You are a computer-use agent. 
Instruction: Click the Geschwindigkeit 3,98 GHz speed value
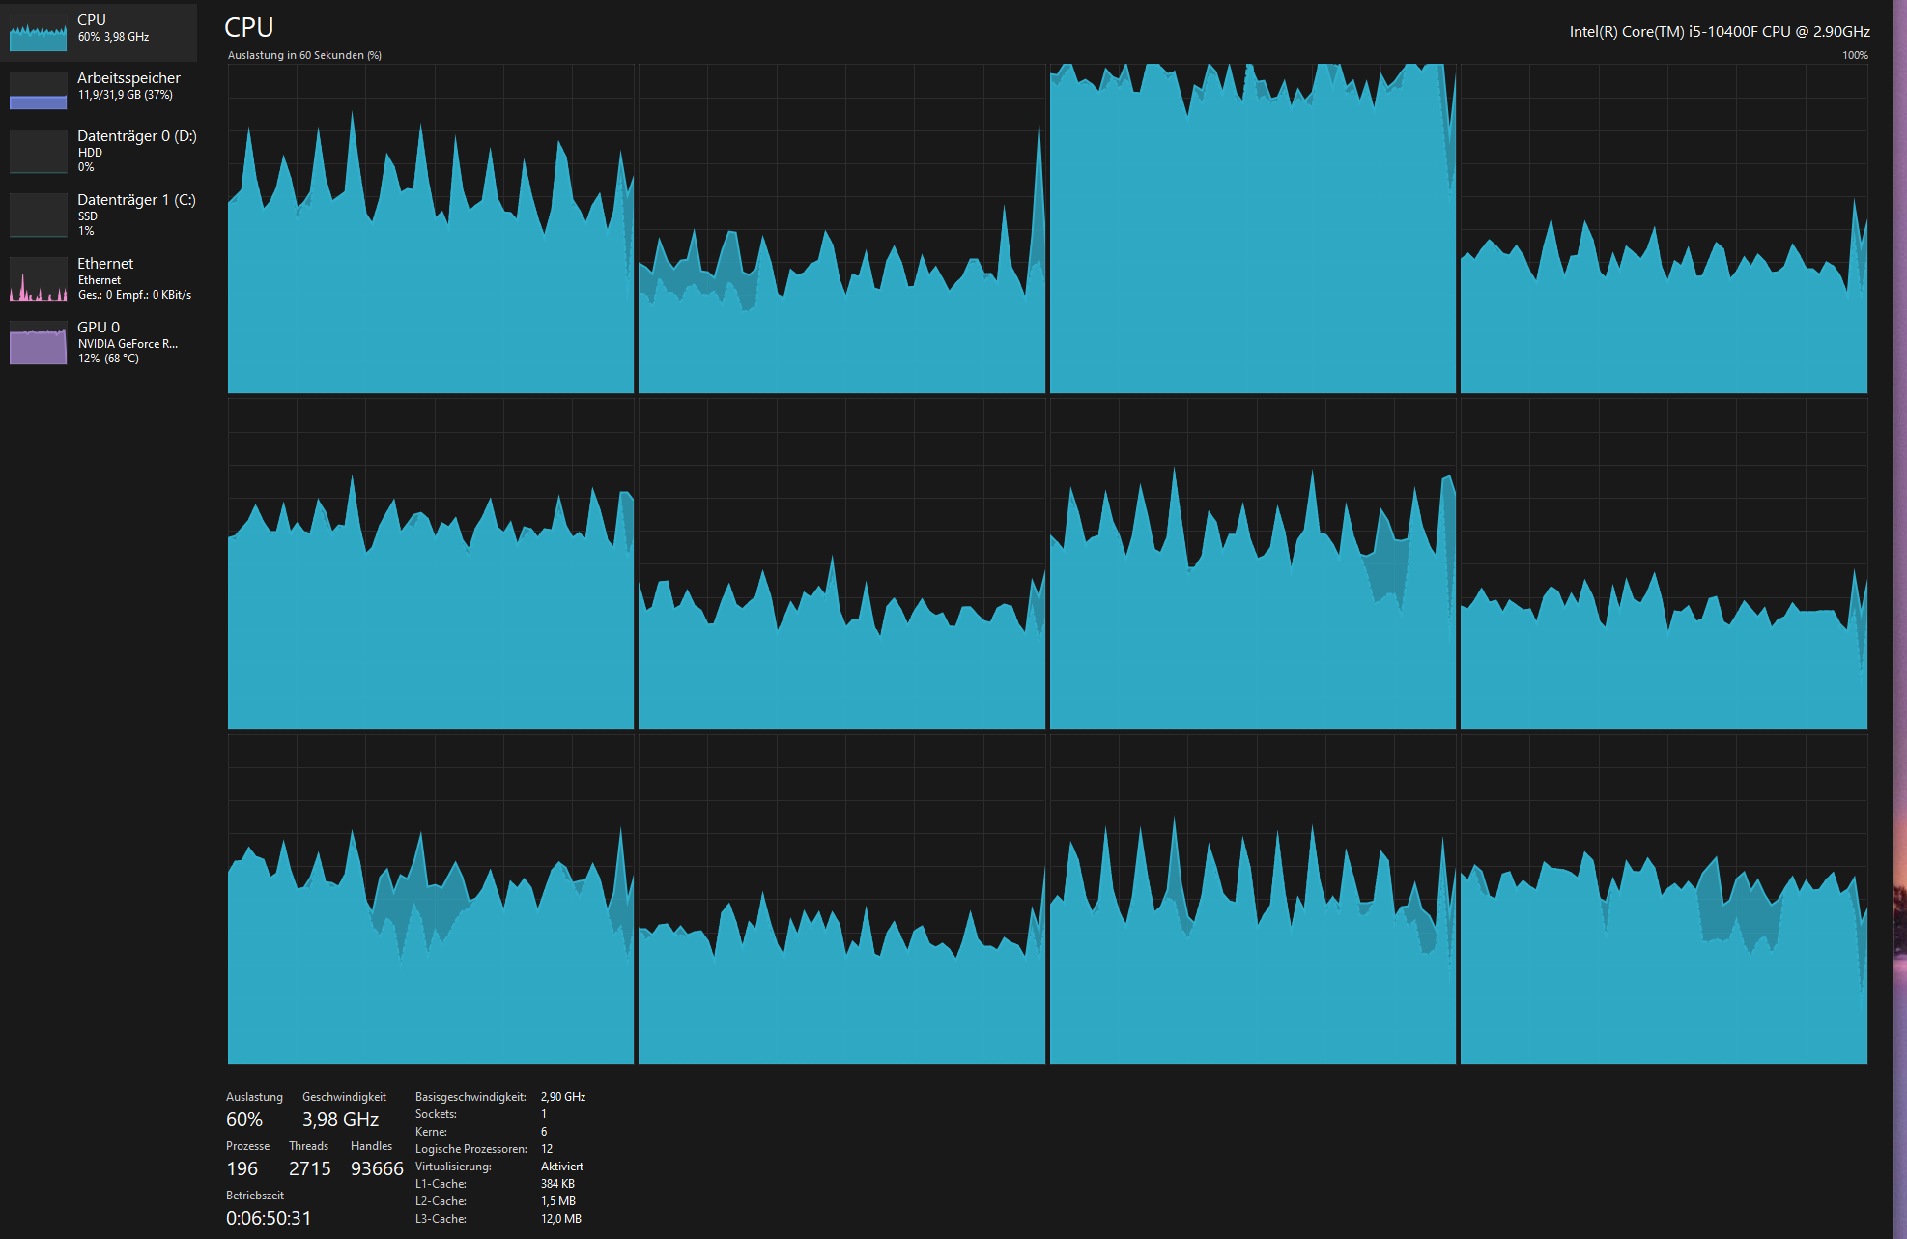pyautogui.click(x=340, y=1119)
